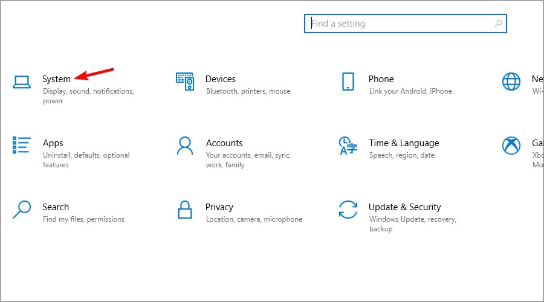The image size is (544, 302).
Task: Click the magnifier icon in the search box
Action: 498,24
